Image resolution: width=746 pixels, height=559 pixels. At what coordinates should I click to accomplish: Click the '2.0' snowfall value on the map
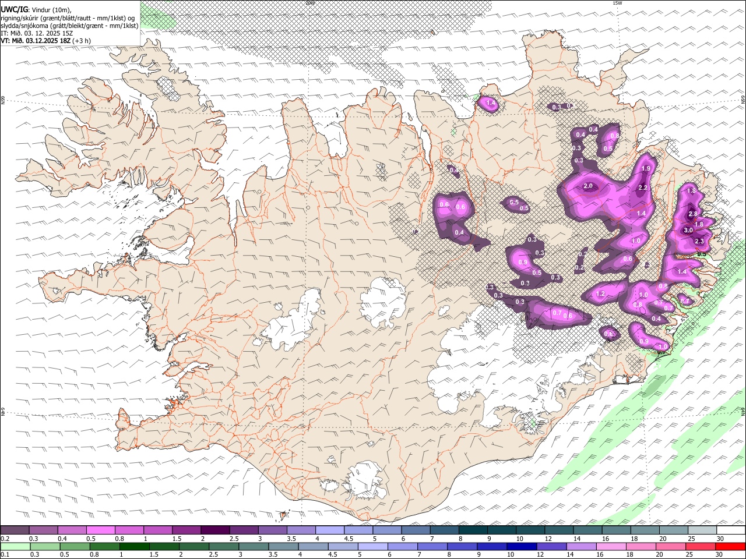coord(588,186)
